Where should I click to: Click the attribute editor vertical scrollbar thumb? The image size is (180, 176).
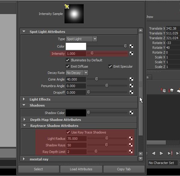pyautogui.click(x=141, y=84)
